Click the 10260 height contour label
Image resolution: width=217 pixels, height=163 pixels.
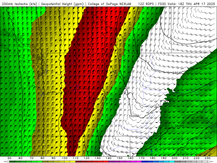[179, 126]
